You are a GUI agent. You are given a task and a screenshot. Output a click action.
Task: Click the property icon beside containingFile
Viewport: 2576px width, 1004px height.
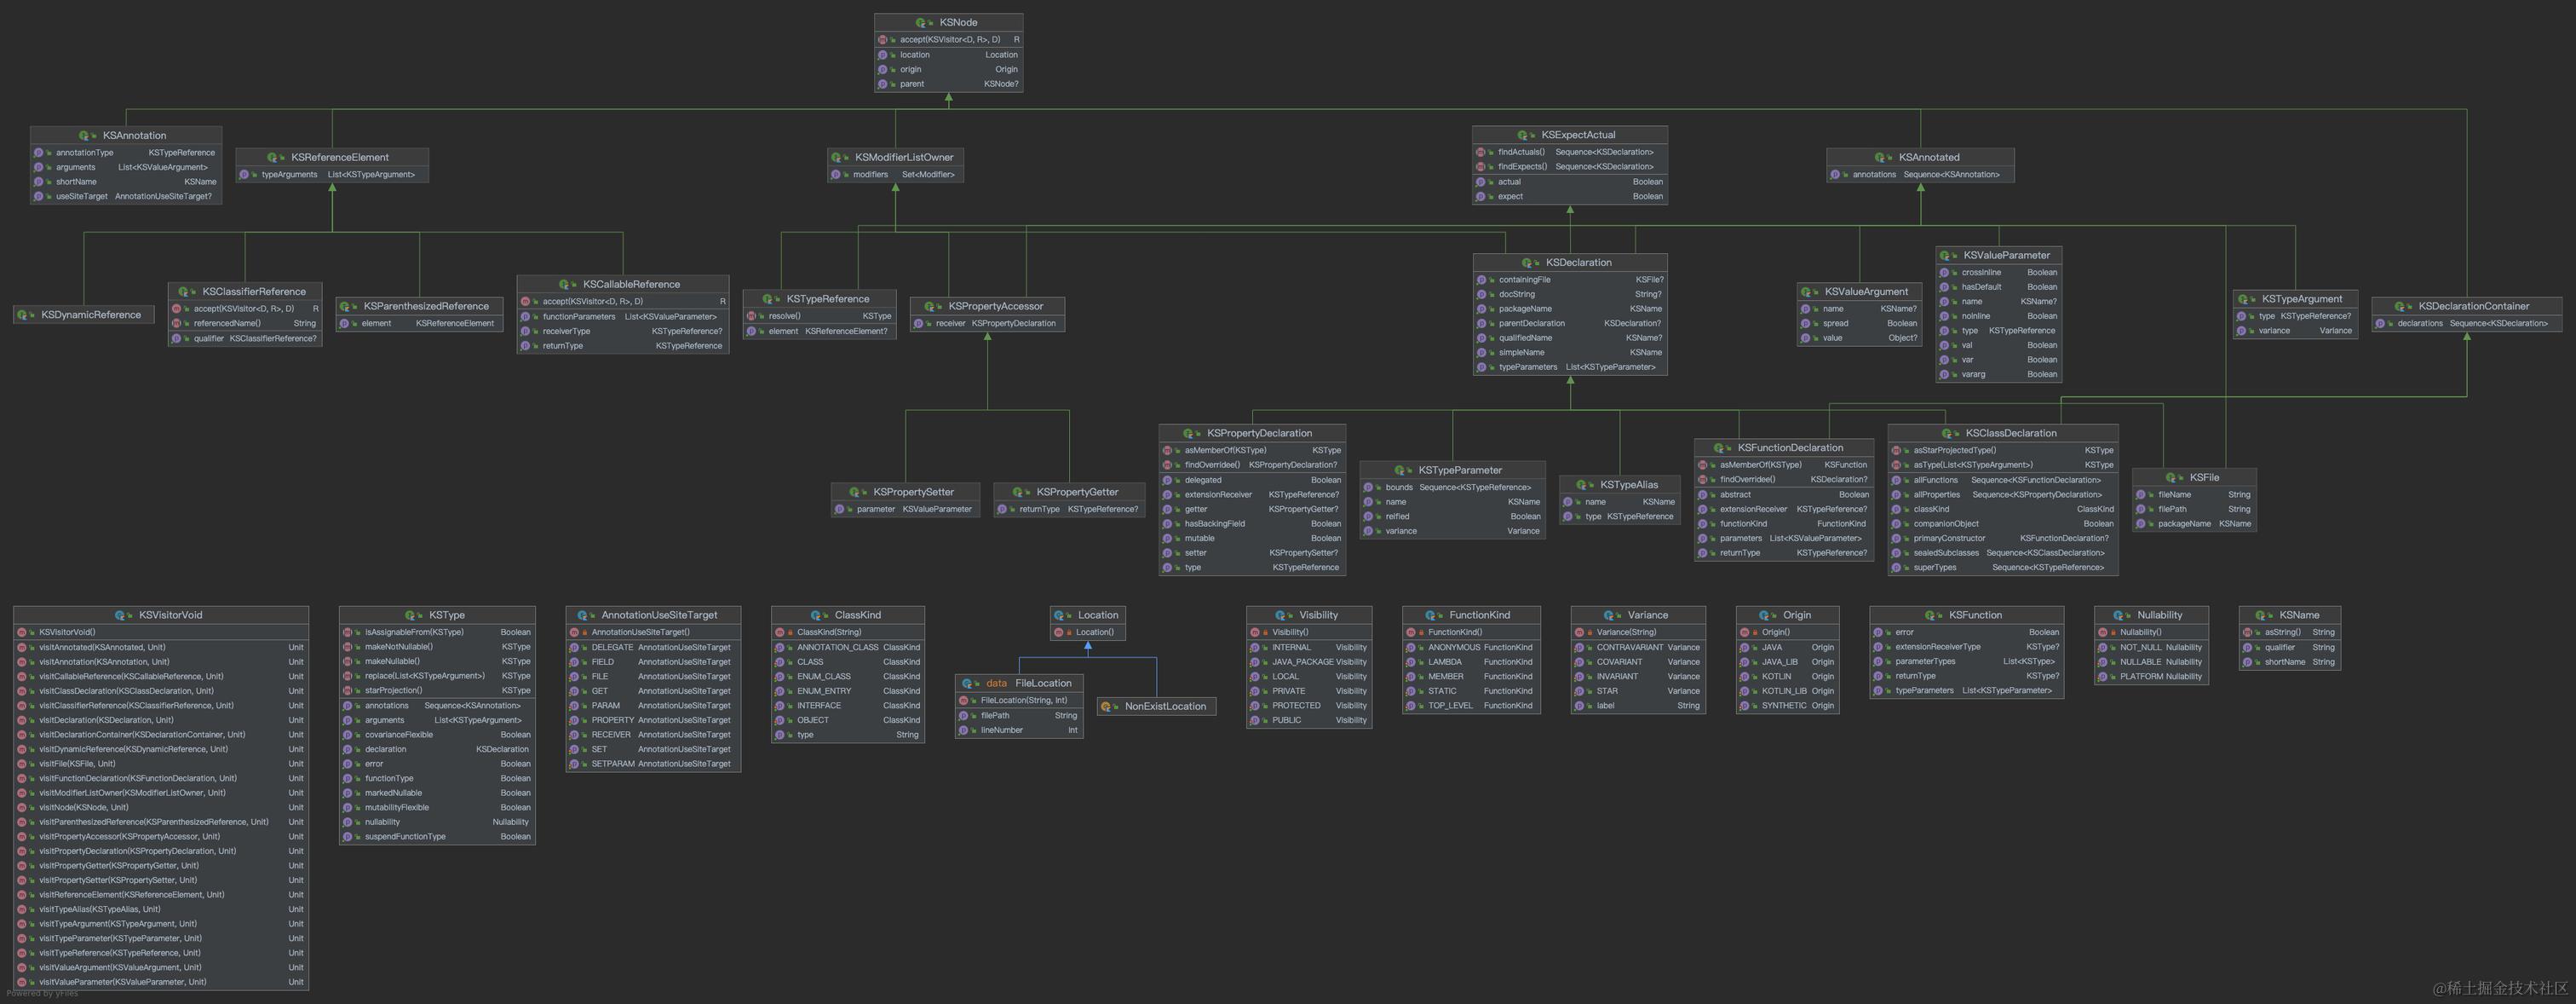[1482, 280]
